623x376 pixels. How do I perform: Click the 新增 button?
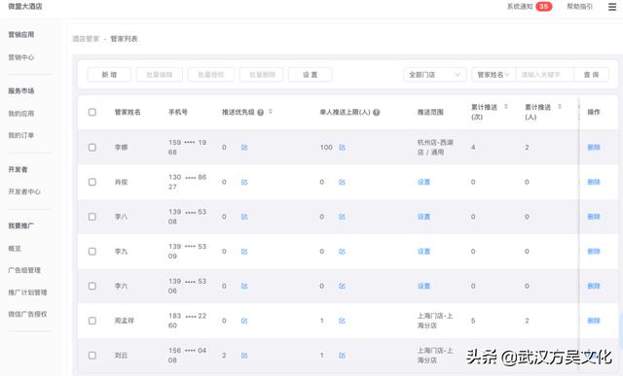(109, 75)
